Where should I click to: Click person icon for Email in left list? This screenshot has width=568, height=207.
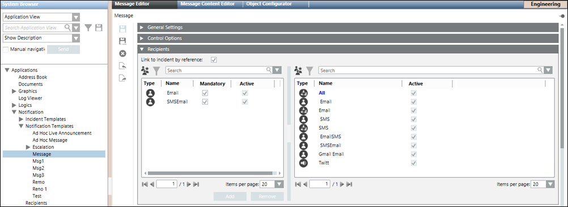[150, 93]
